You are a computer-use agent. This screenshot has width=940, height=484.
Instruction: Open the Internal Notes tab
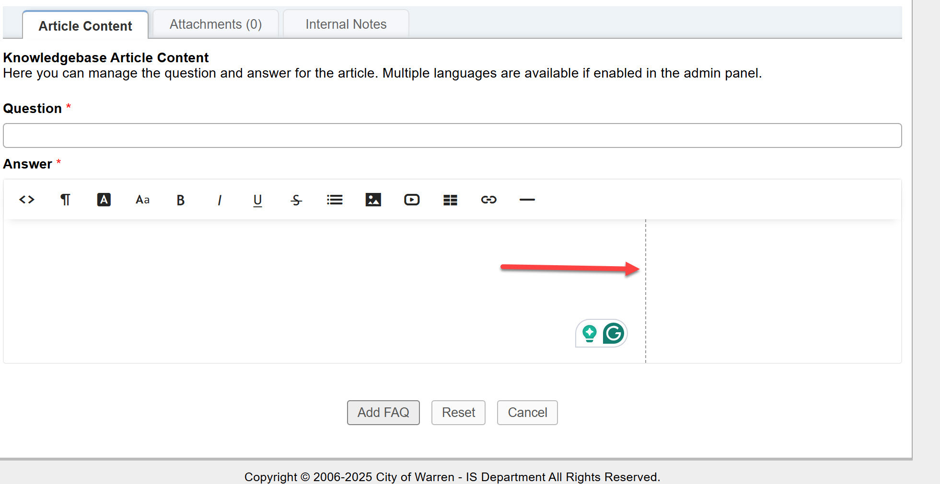[x=346, y=24]
